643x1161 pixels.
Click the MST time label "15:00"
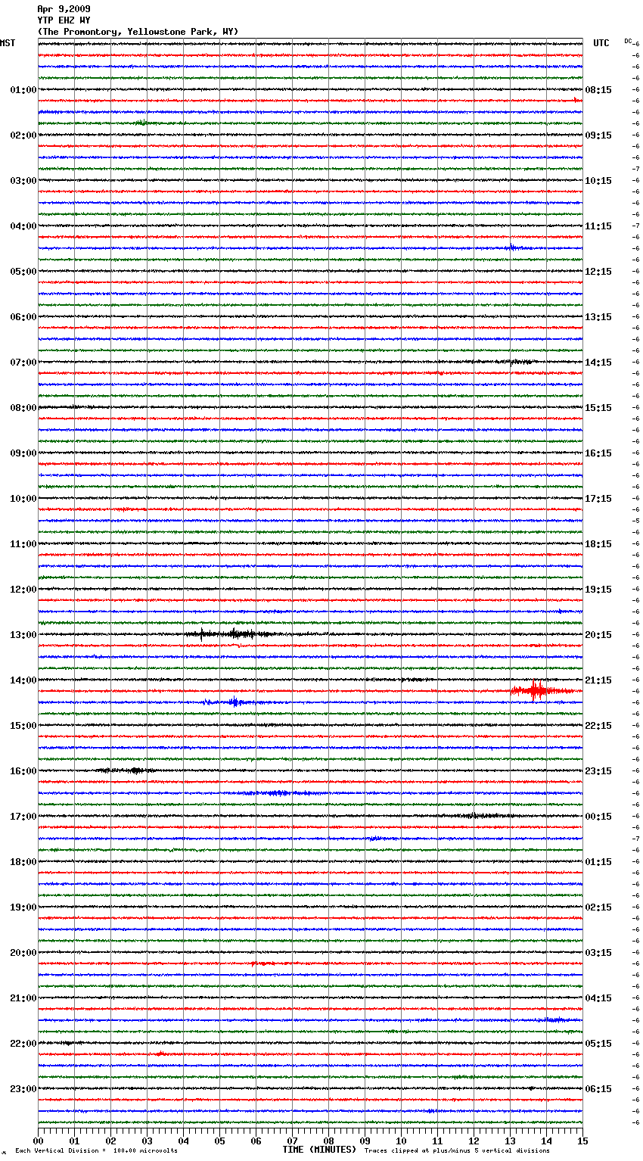pos(23,726)
